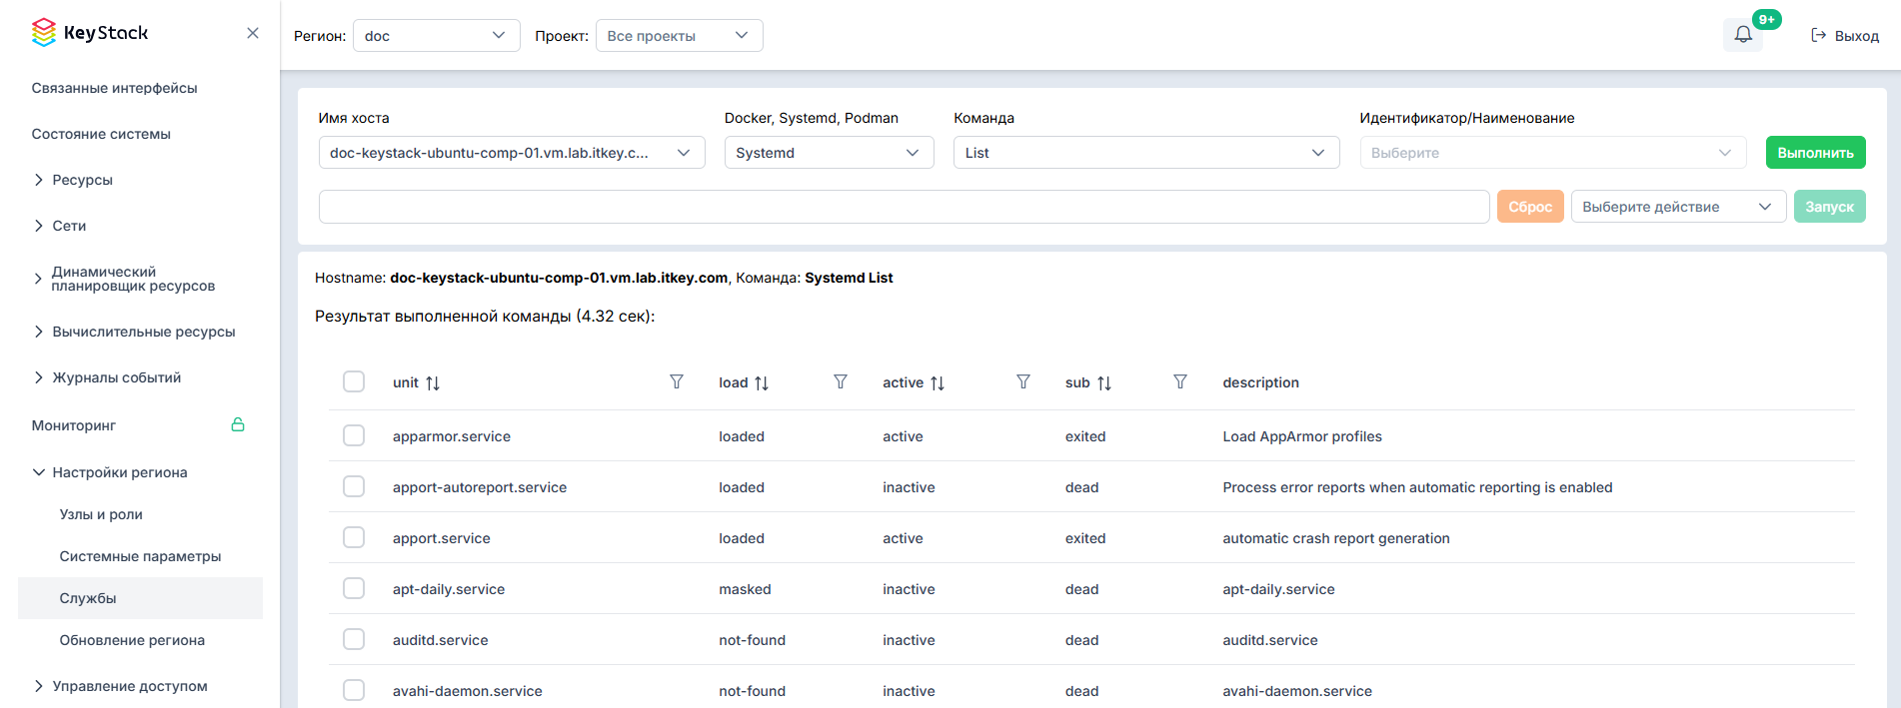
Task: Check the avahi-daemon.service row checkbox
Action: pos(354,690)
